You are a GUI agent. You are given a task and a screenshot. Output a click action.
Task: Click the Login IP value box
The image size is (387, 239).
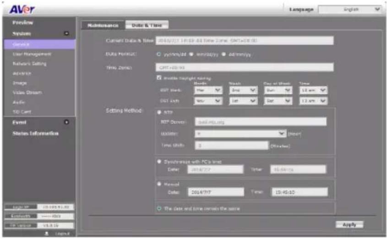tap(55, 206)
